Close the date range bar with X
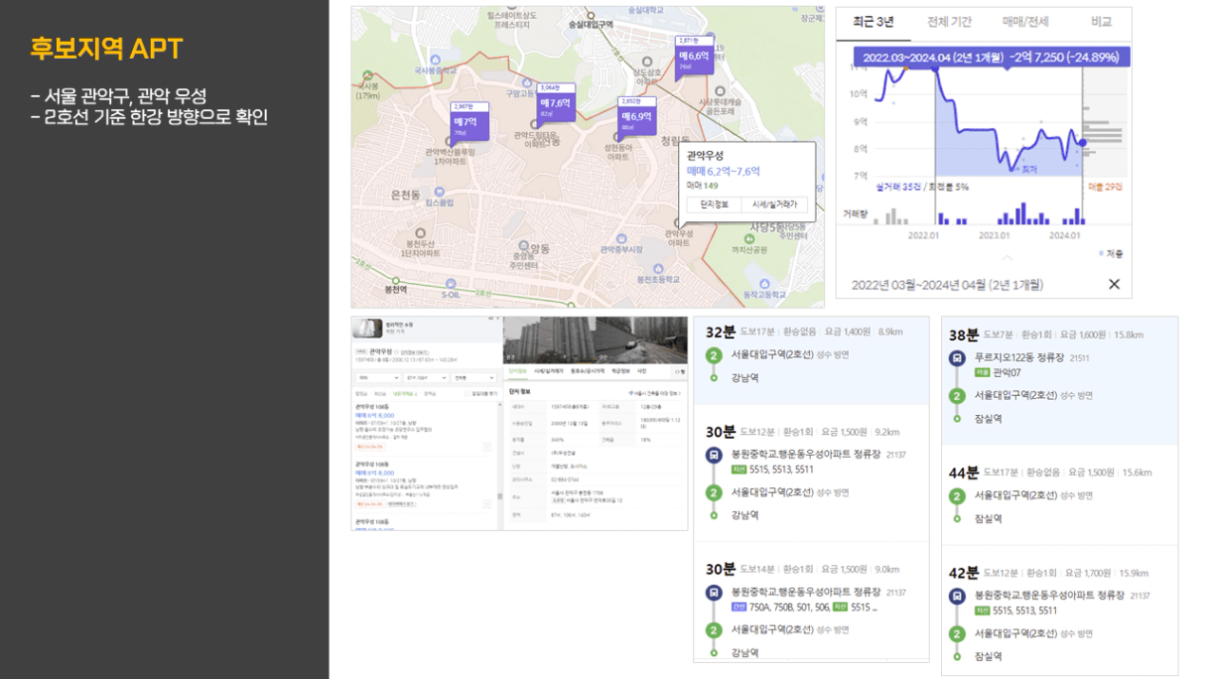The height and width of the screenshot is (679, 1207). (1114, 285)
